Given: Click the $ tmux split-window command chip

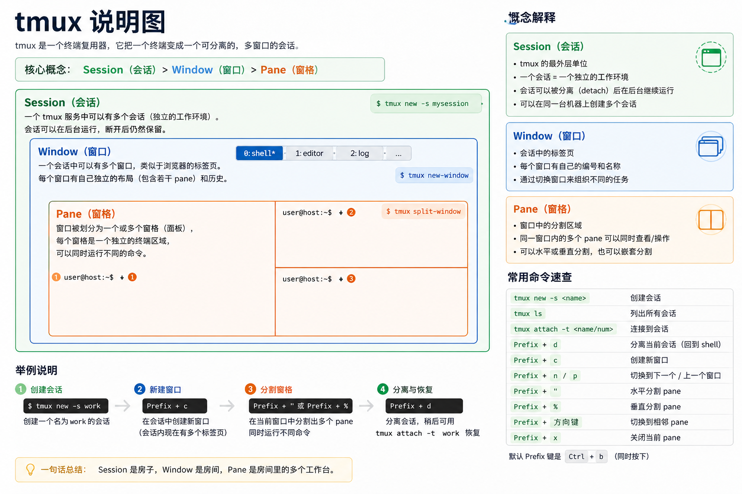Looking at the screenshot, I should click(424, 211).
